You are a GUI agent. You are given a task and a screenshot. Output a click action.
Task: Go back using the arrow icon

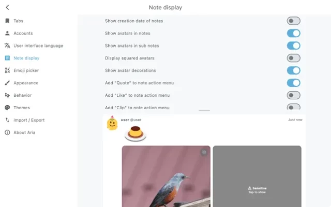click(7, 7)
